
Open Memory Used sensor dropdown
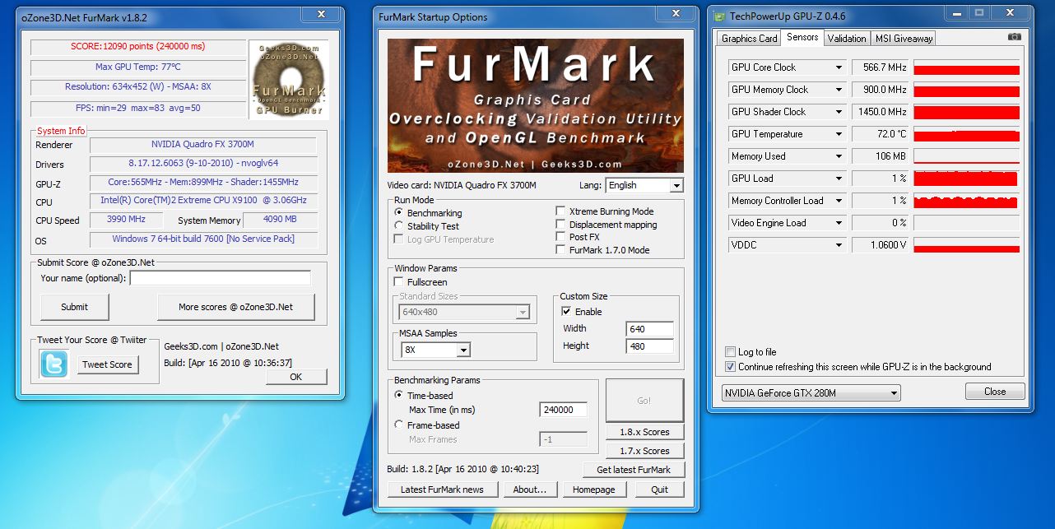pyautogui.click(x=839, y=156)
